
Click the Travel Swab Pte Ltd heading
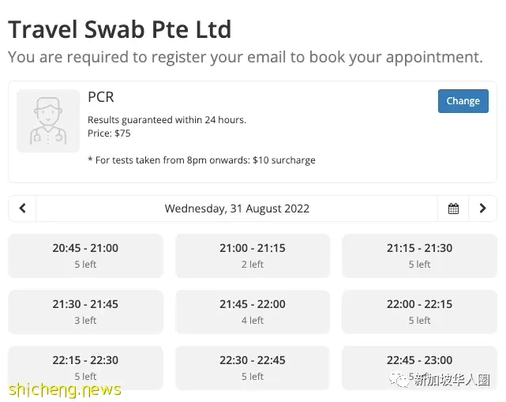120,29
